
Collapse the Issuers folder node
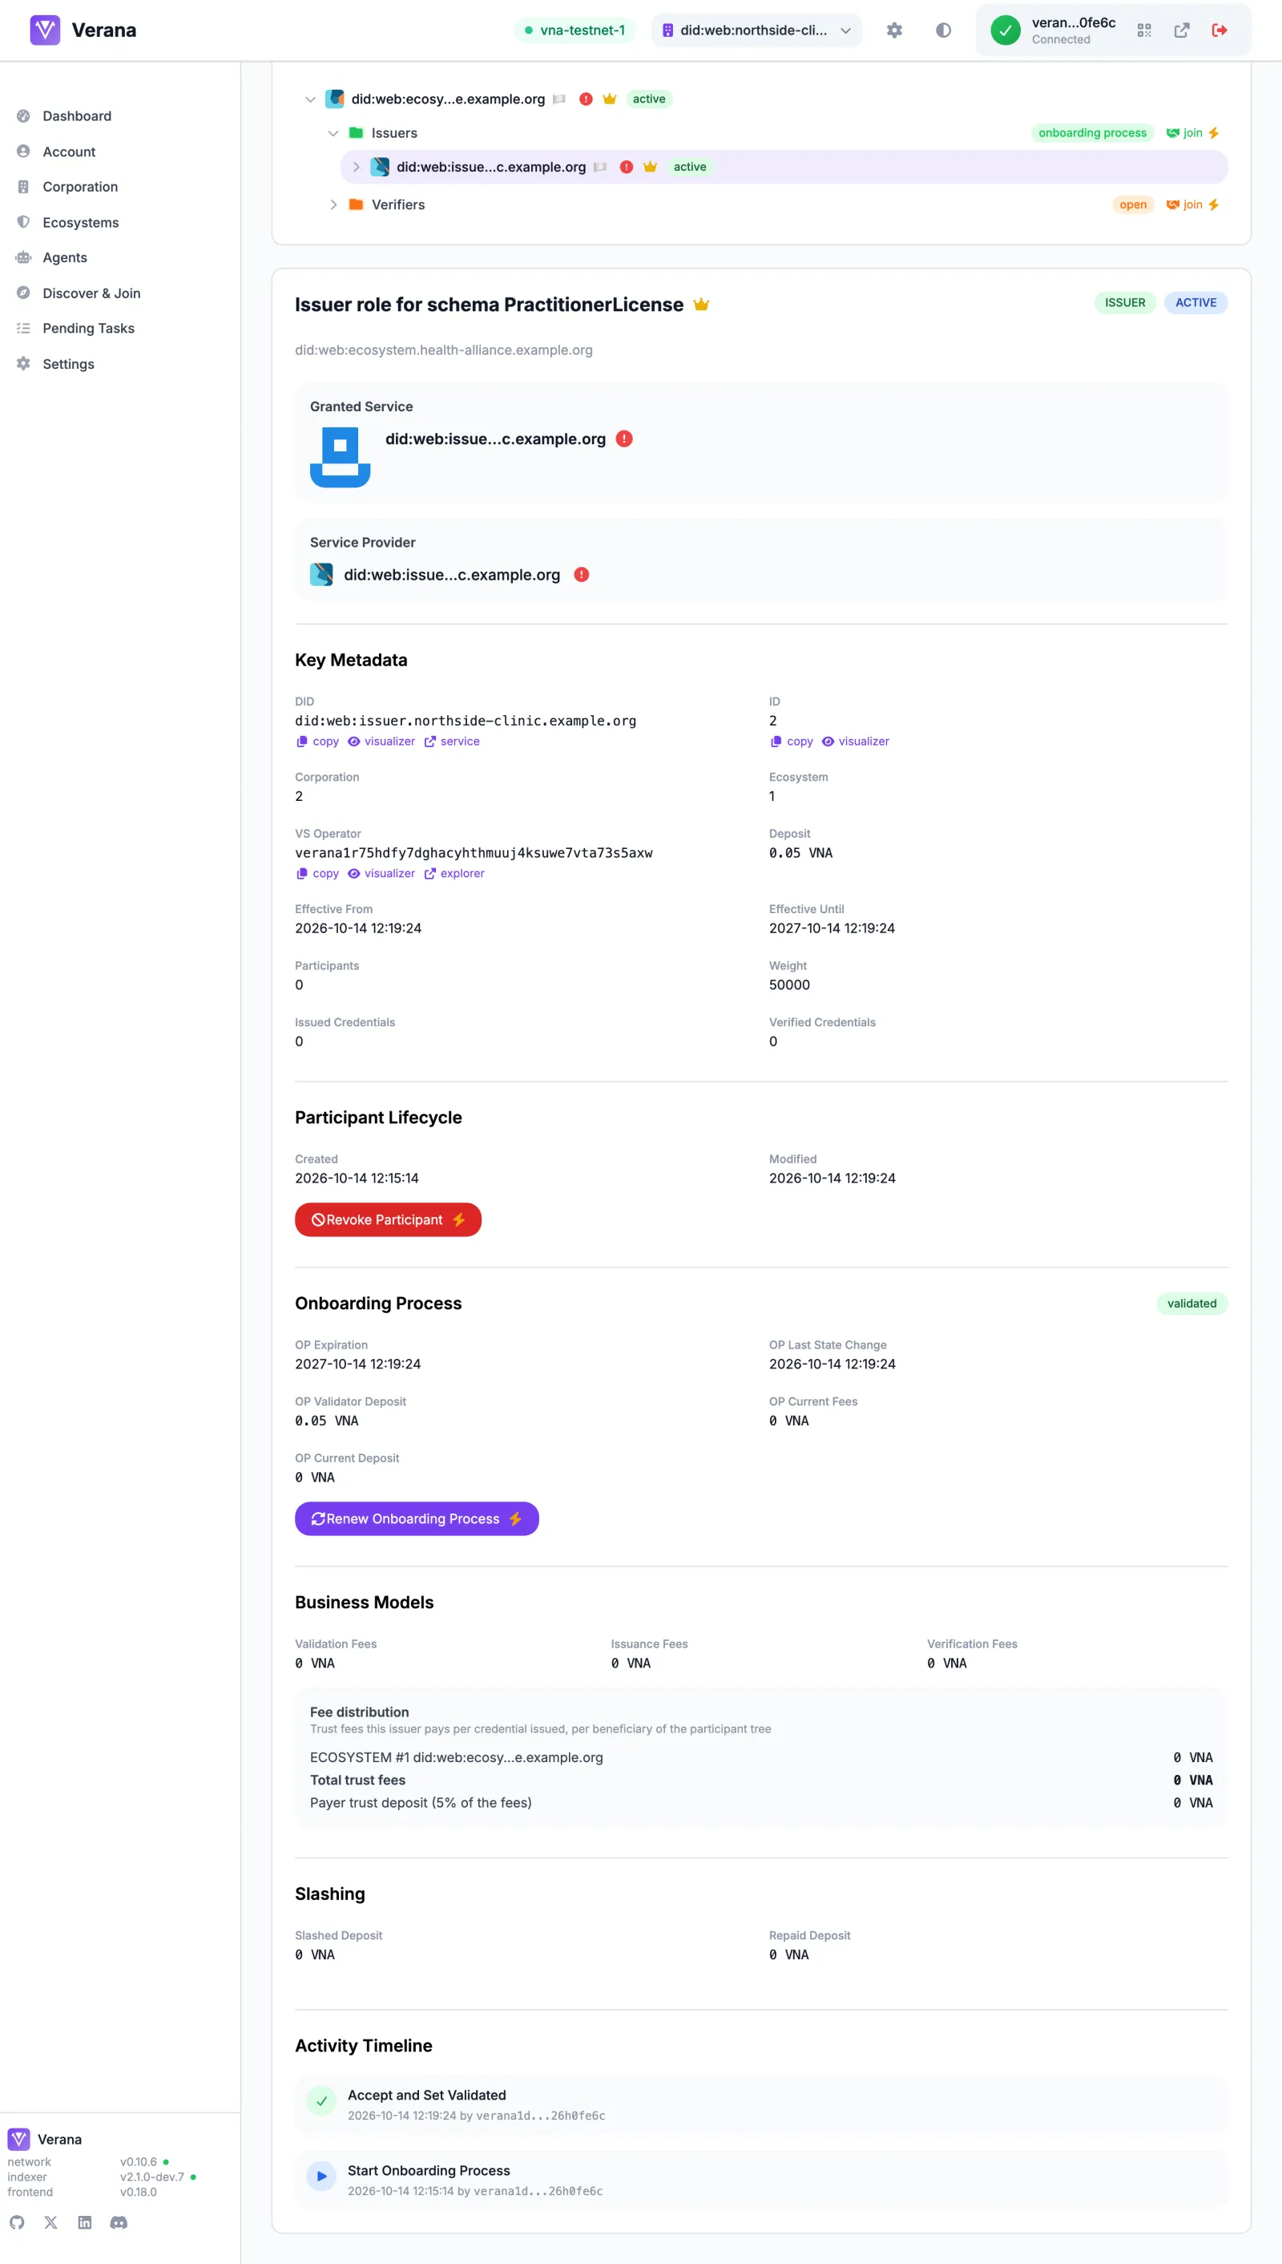333,133
